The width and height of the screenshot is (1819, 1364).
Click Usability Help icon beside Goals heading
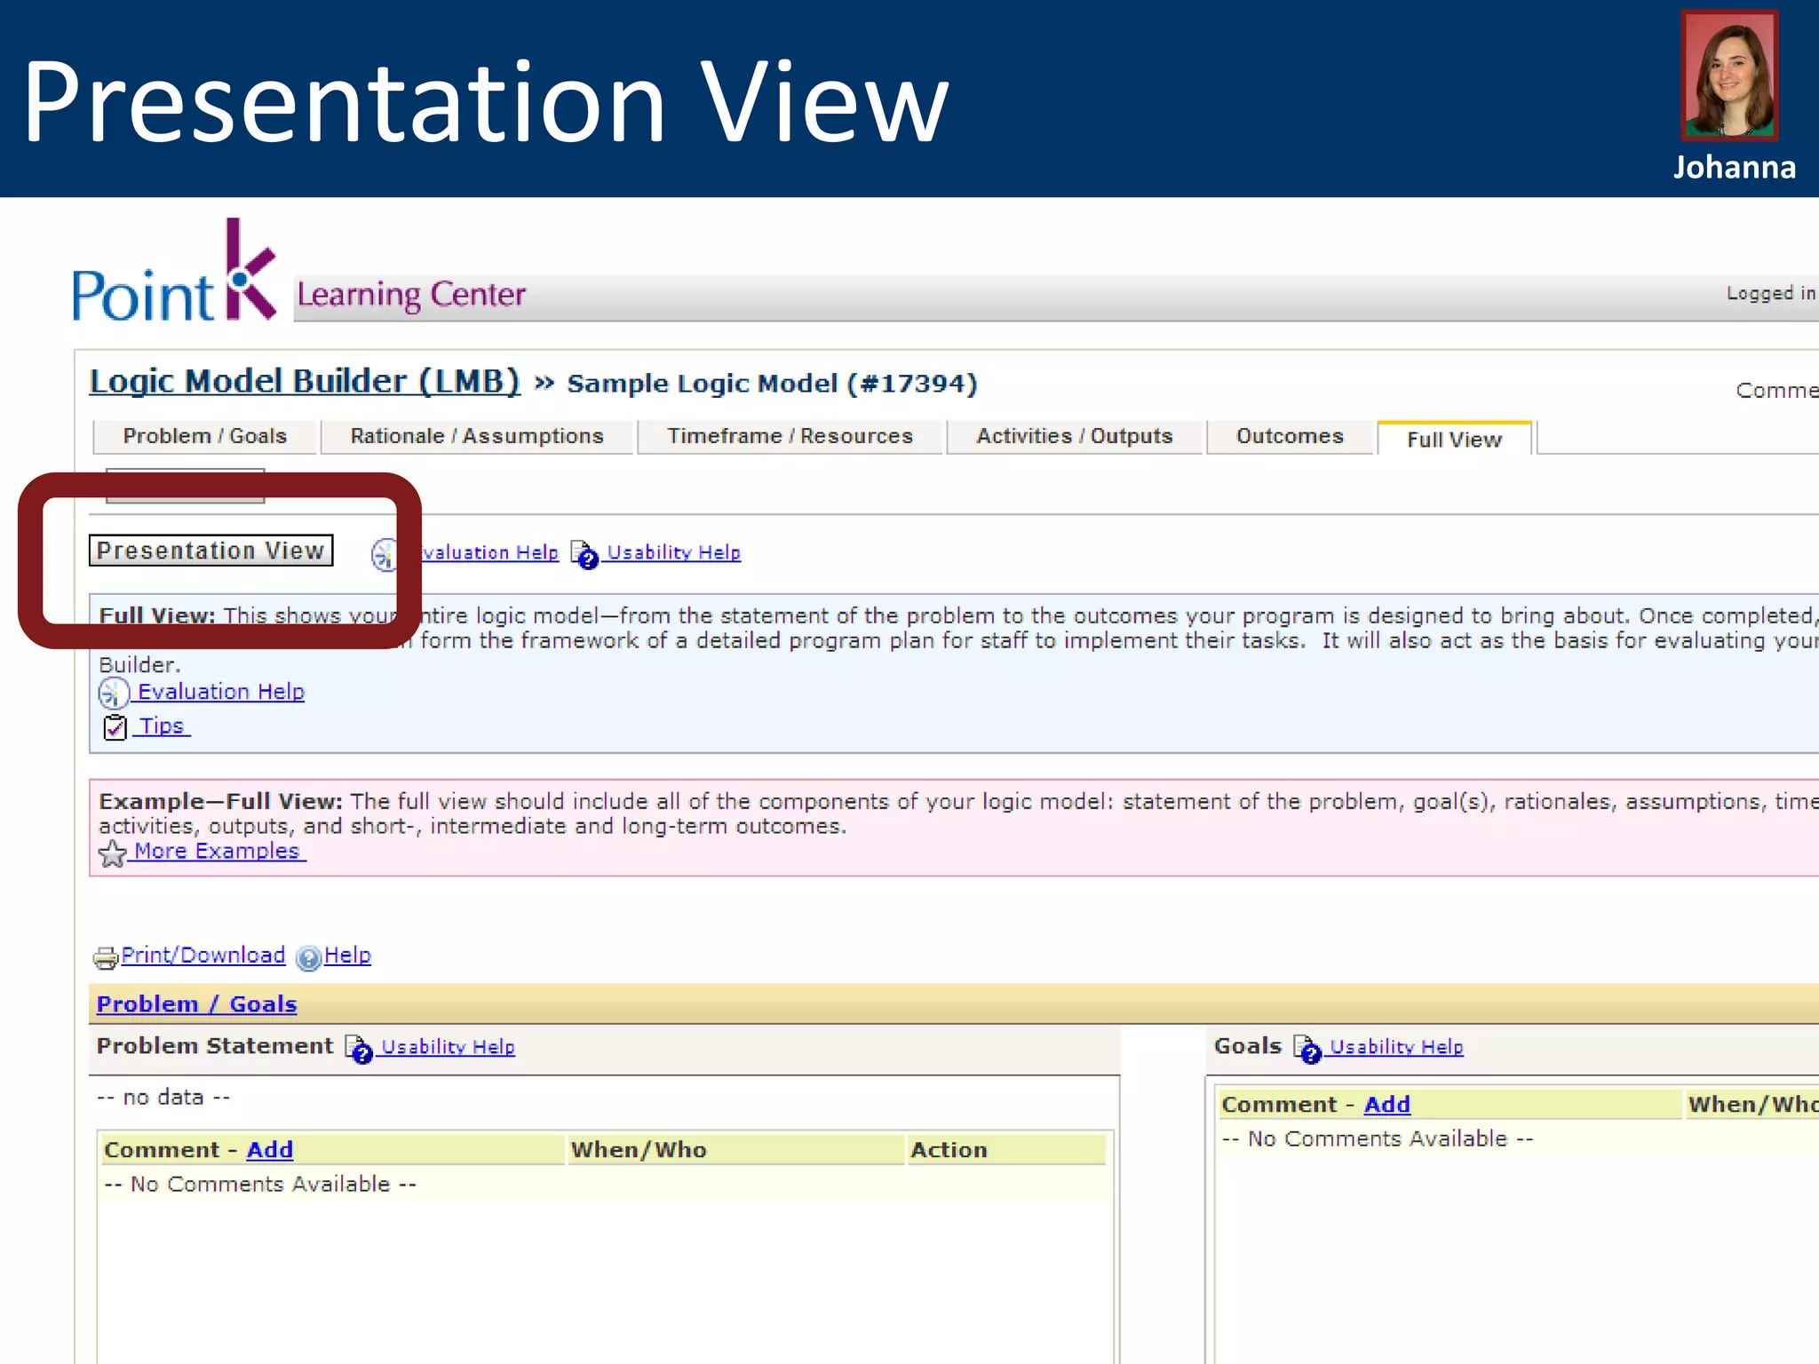(x=1307, y=1049)
